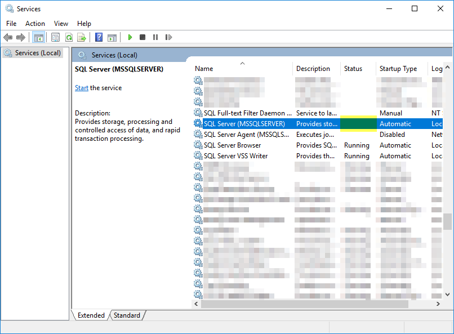Click gear icon in Services (Local) header

pyautogui.click(x=82, y=55)
